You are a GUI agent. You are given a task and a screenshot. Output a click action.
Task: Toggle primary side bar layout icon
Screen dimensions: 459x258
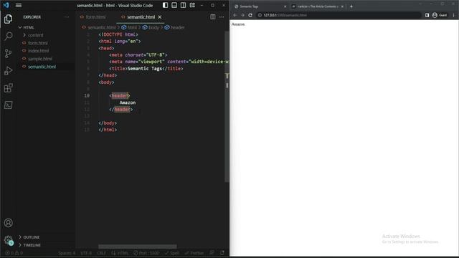coord(166,5)
